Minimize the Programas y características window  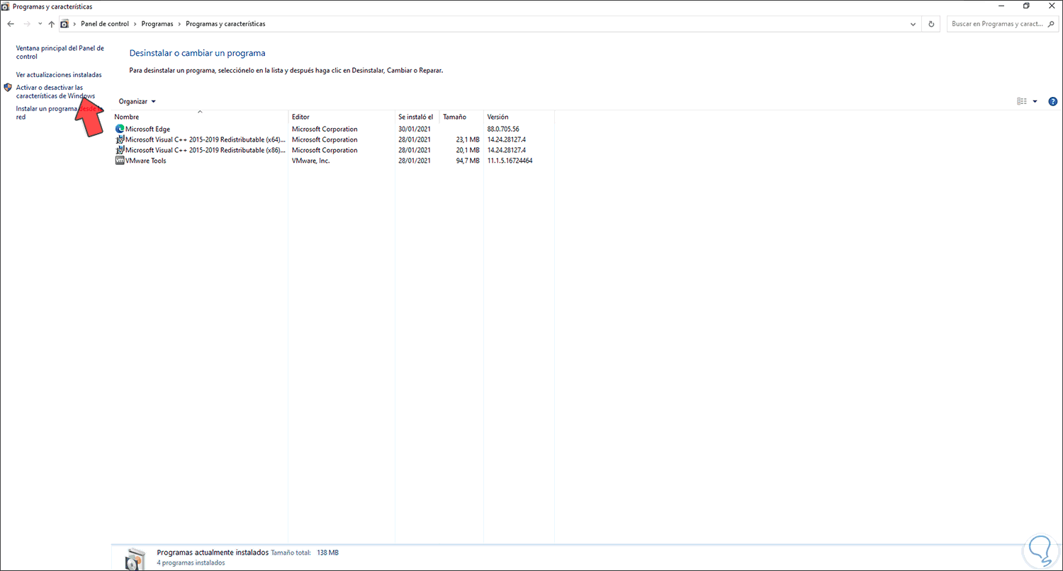(x=1001, y=6)
